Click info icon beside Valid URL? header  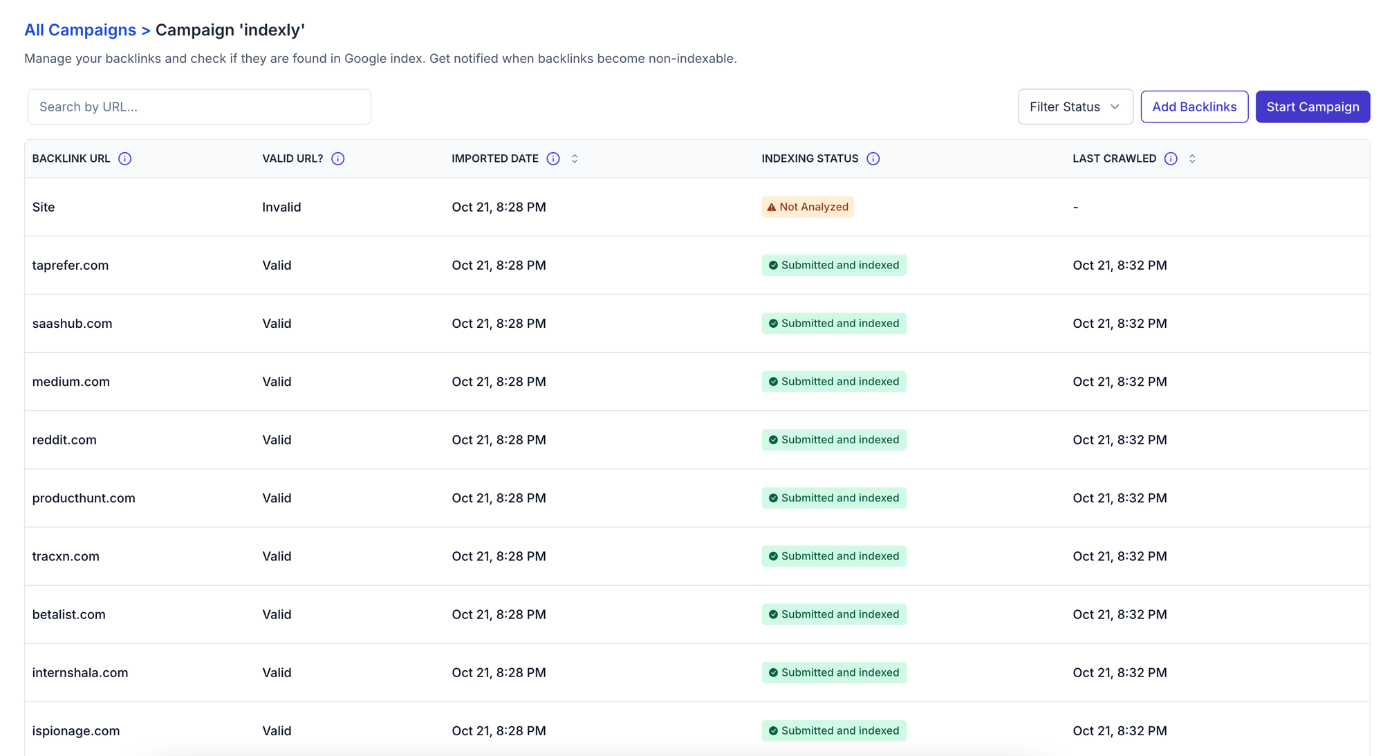tap(337, 158)
